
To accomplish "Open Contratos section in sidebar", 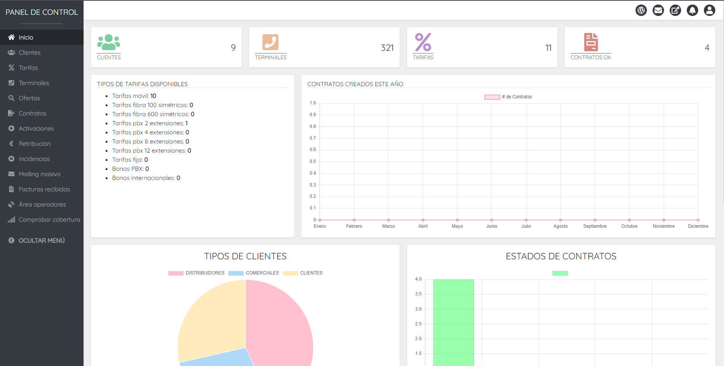I will point(42,113).
